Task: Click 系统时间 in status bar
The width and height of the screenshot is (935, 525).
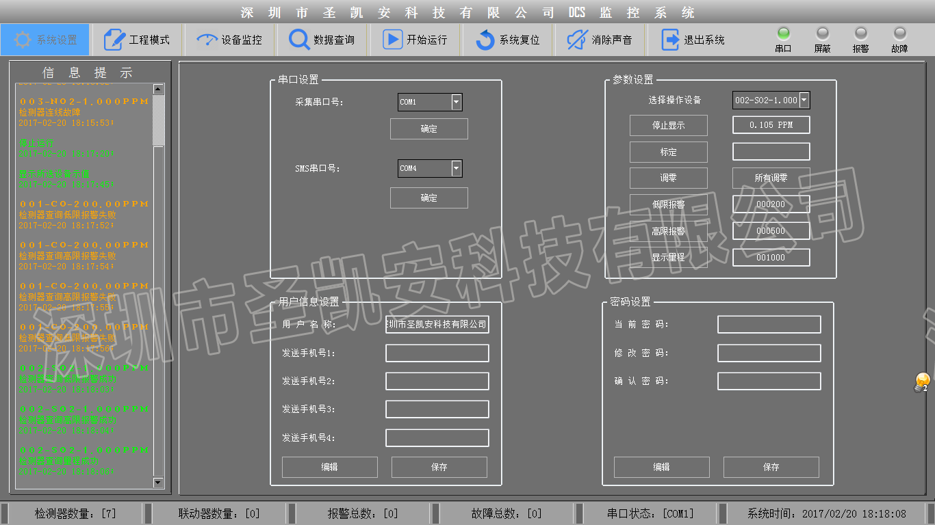Action: tap(826, 513)
